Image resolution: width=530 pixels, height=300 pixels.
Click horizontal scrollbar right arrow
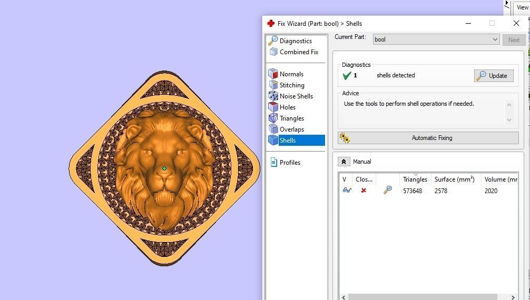[x=513, y=297]
